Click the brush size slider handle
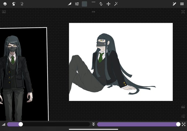This screenshot has height=131, width=187. (x=21, y=124)
